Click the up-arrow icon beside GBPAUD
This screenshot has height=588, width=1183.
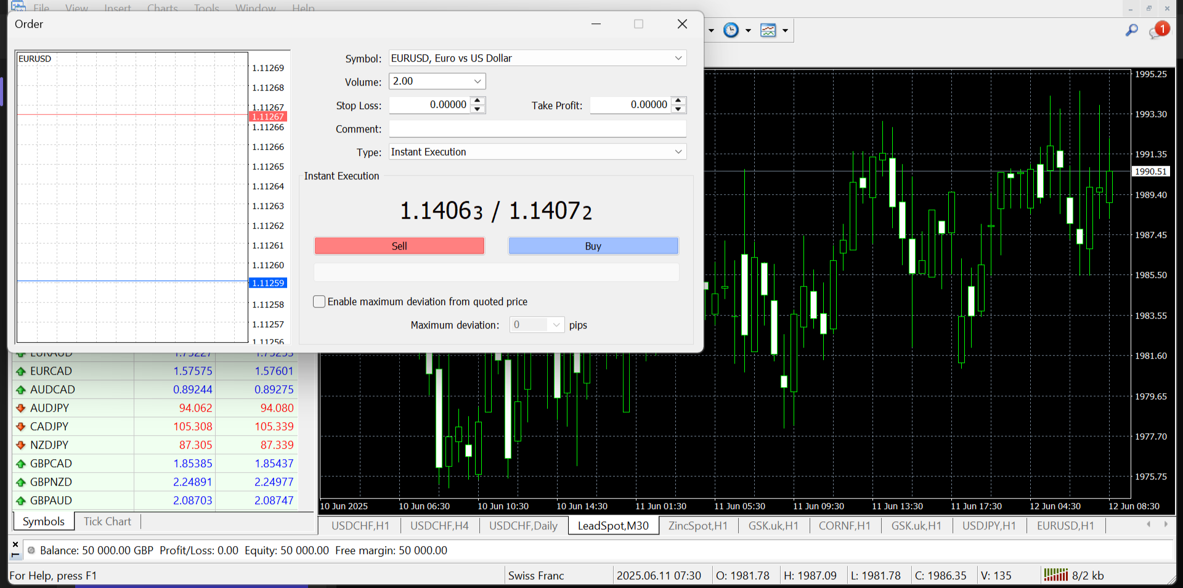click(21, 500)
